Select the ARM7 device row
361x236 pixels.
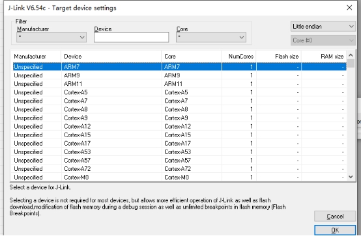coord(180,67)
